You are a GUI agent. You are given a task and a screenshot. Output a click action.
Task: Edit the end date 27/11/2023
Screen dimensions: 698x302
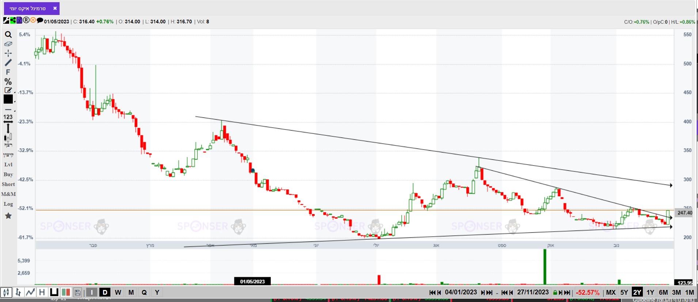click(533, 292)
